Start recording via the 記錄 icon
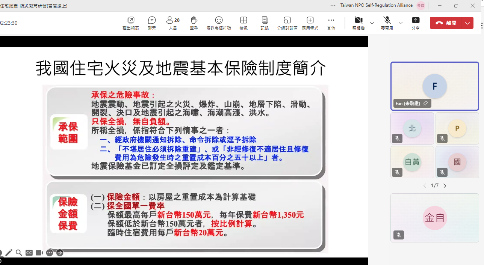 click(x=265, y=23)
